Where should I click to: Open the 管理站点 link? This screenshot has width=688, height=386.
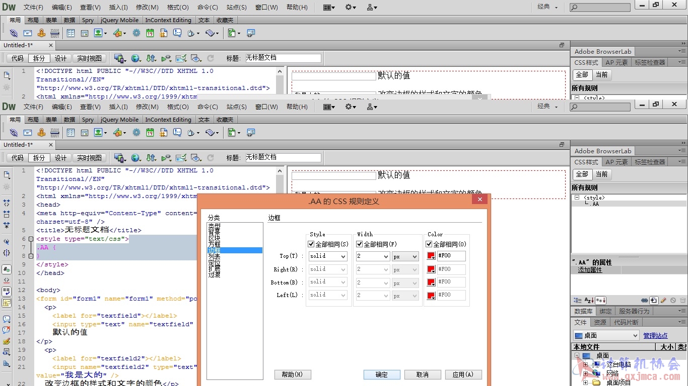coord(655,336)
